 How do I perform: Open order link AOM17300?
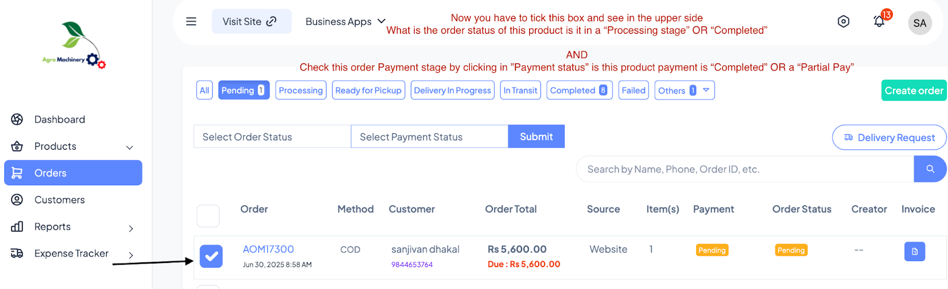click(268, 249)
